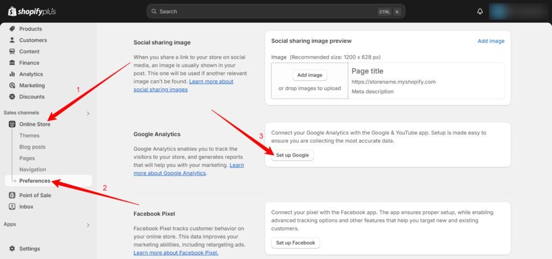552x259 pixels.
Task: Click Set up Facebook button
Action: tap(295, 243)
